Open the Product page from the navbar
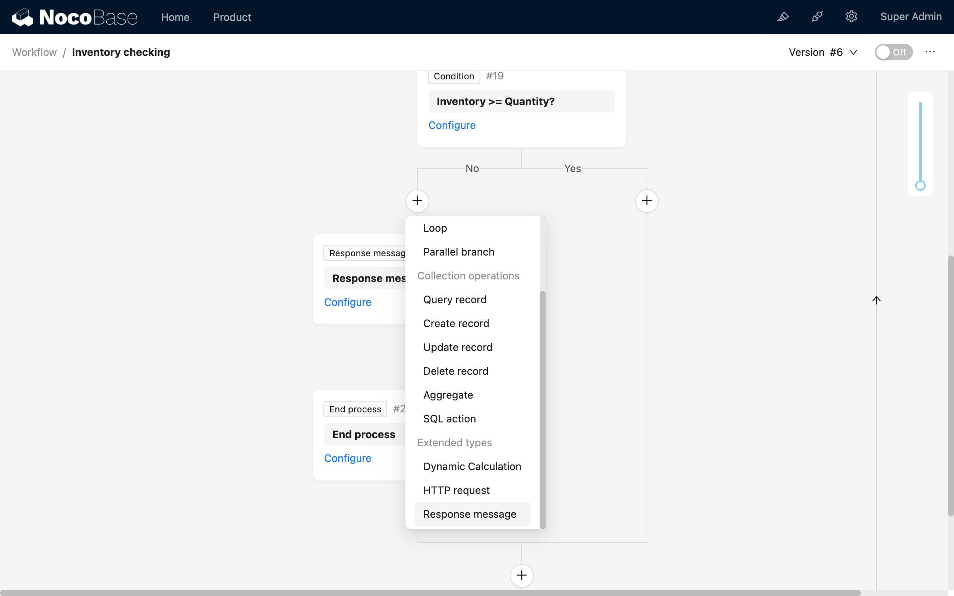Image resolution: width=954 pixels, height=596 pixels. 232,17
